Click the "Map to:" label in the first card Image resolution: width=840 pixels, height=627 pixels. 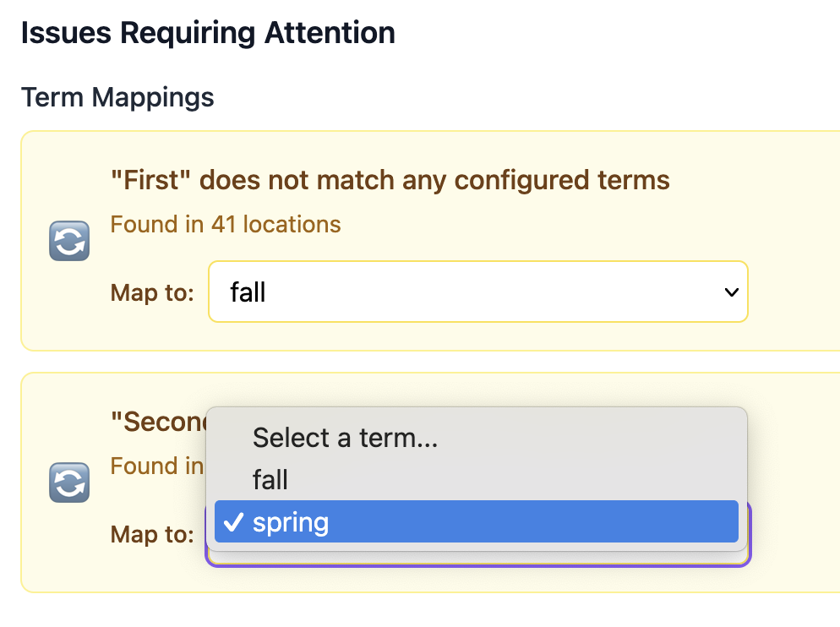152,292
